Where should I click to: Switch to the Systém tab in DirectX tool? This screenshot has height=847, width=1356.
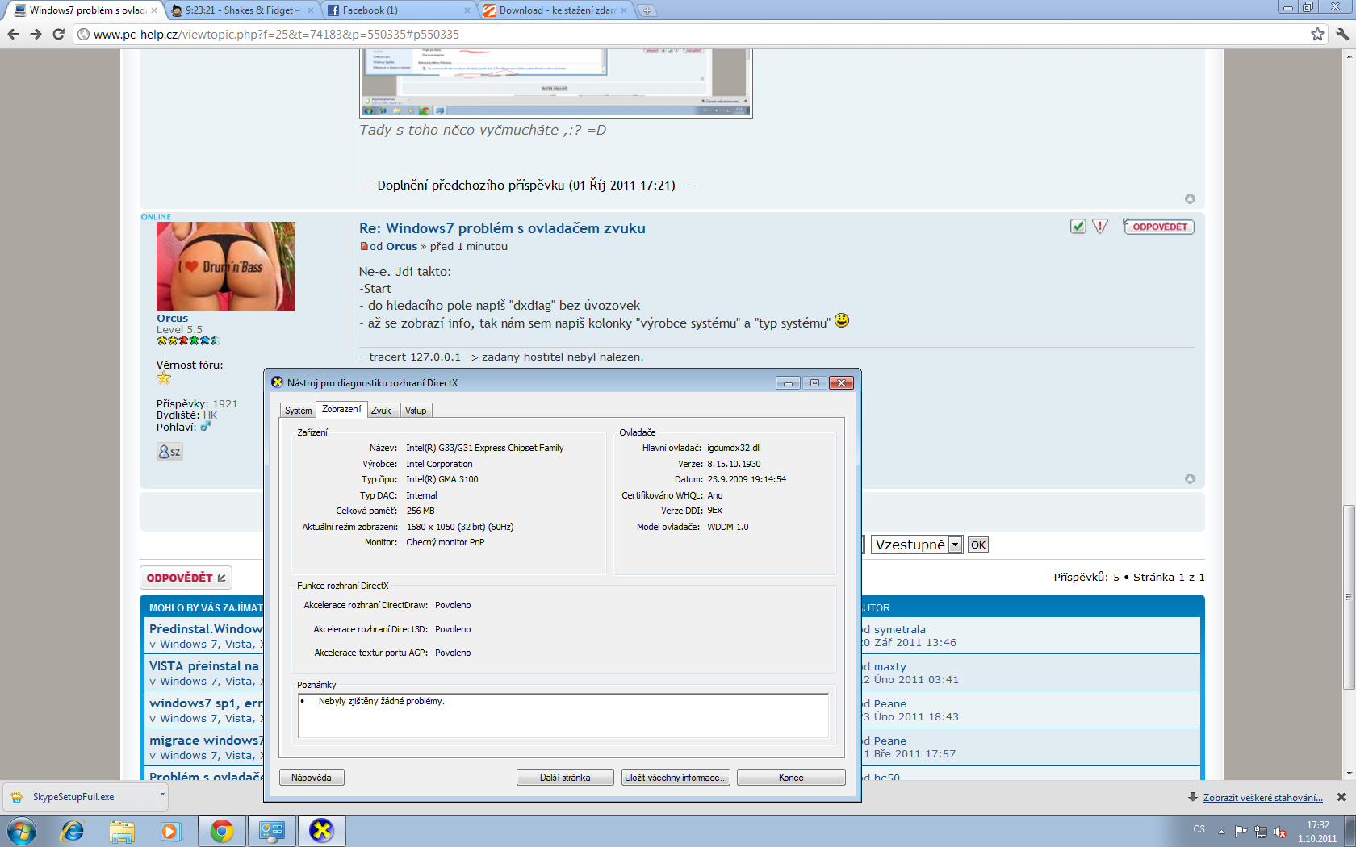[x=298, y=411]
